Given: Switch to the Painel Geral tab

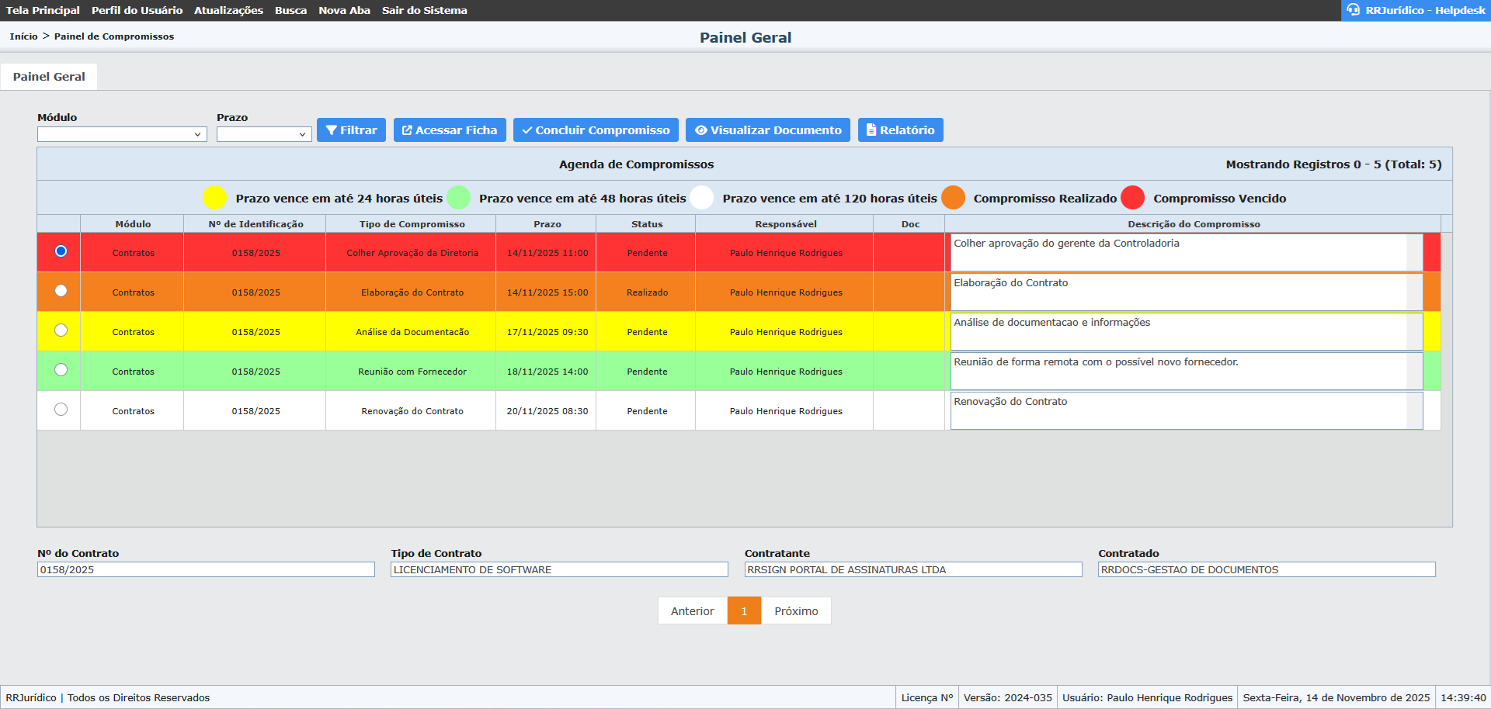Looking at the screenshot, I should [x=49, y=77].
